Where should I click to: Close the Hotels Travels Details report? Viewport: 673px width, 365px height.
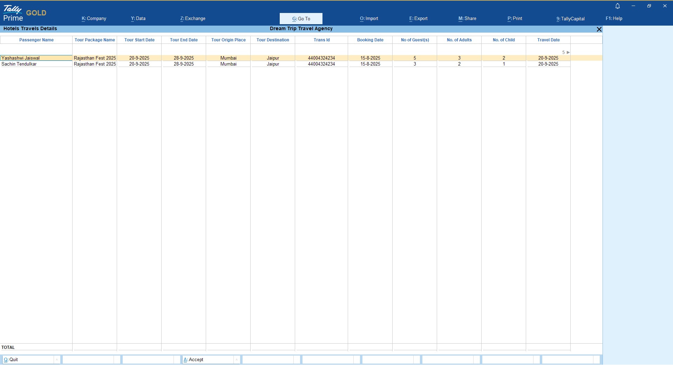pyautogui.click(x=599, y=29)
